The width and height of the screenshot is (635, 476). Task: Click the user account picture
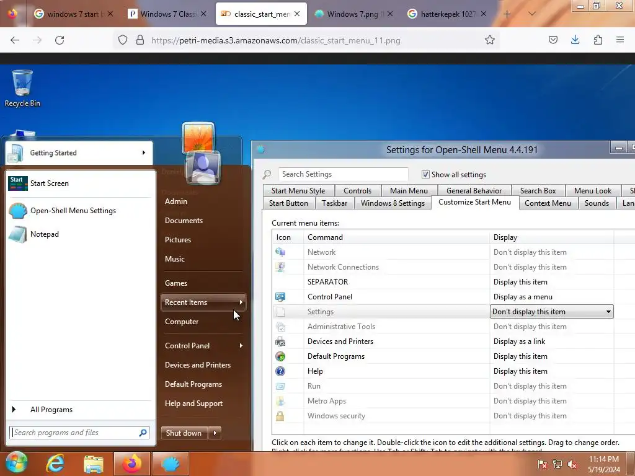pos(203,167)
